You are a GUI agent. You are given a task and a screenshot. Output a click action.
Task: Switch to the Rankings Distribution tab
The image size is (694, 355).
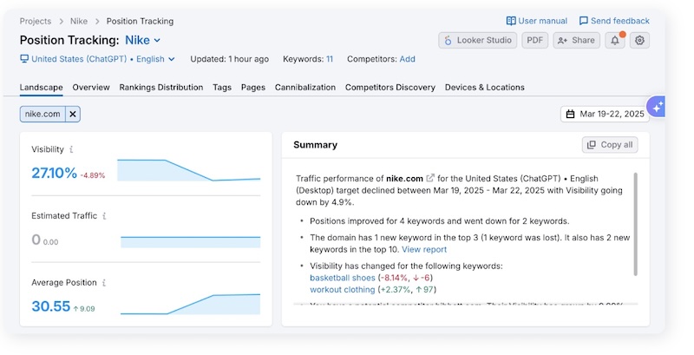click(x=161, y=88)
